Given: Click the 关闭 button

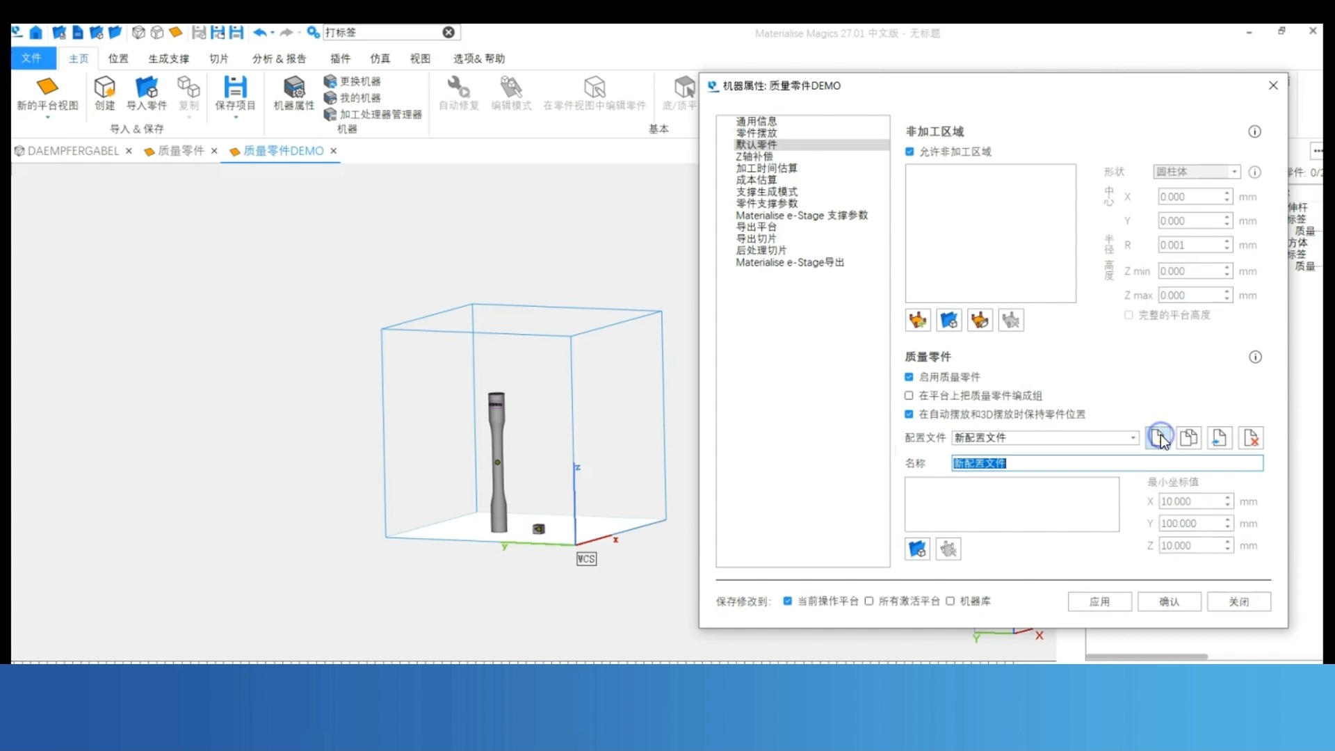Looking at the screenshot, I should click(1238, 601).
